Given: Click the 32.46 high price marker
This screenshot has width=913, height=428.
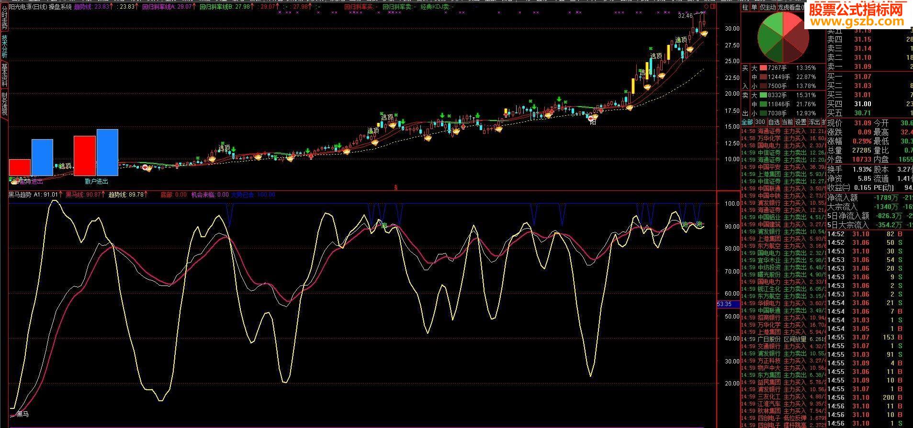Looking at the screenshot, I should [x=685, y=16].
